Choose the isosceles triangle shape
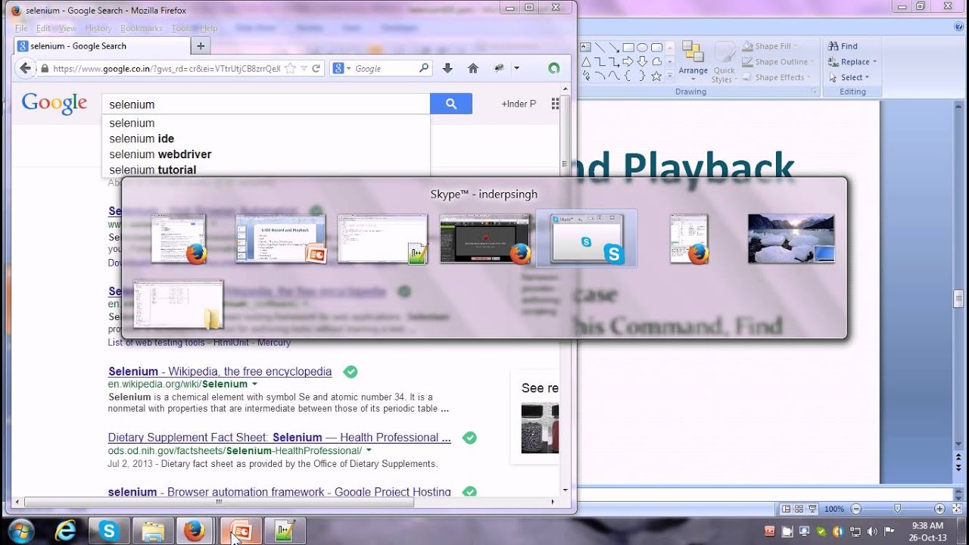Image resolution: width=969 pixels, height=545 pixels. (x=585, y=62)
